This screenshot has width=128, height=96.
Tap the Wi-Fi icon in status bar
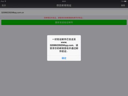click(5, 1)
